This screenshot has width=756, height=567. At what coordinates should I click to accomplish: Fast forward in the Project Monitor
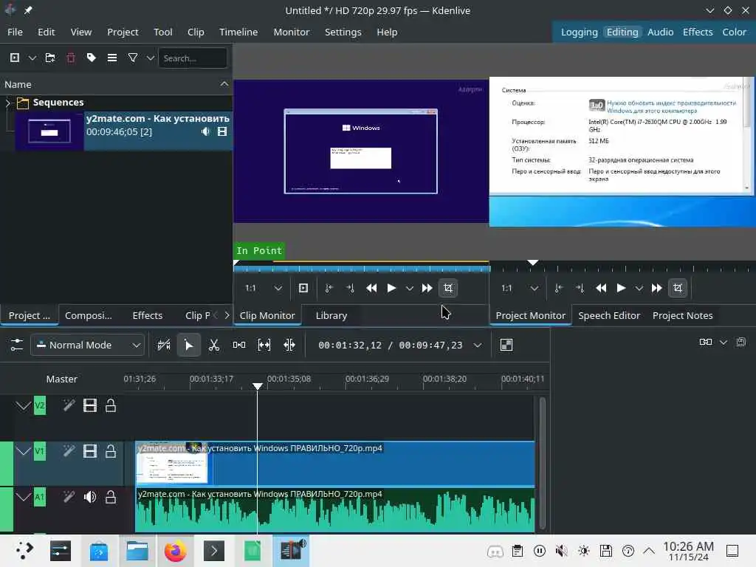pyautogui.click(x=656, y=289)
